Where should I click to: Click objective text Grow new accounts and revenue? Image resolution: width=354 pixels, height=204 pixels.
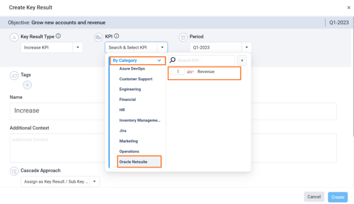[68, 23]
